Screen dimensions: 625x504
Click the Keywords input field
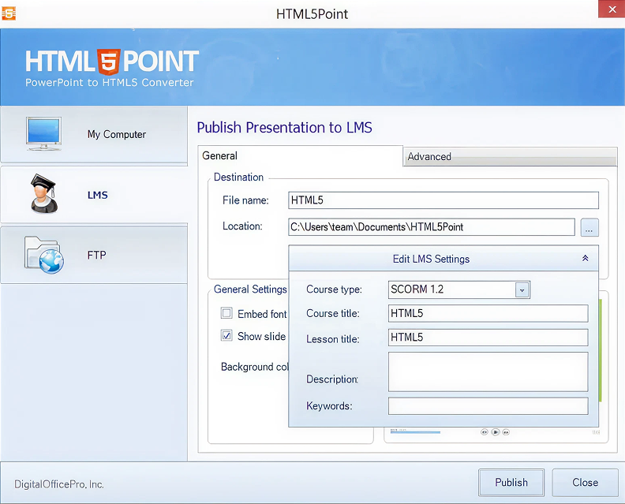pyautogui.click(x=488, y=406)
